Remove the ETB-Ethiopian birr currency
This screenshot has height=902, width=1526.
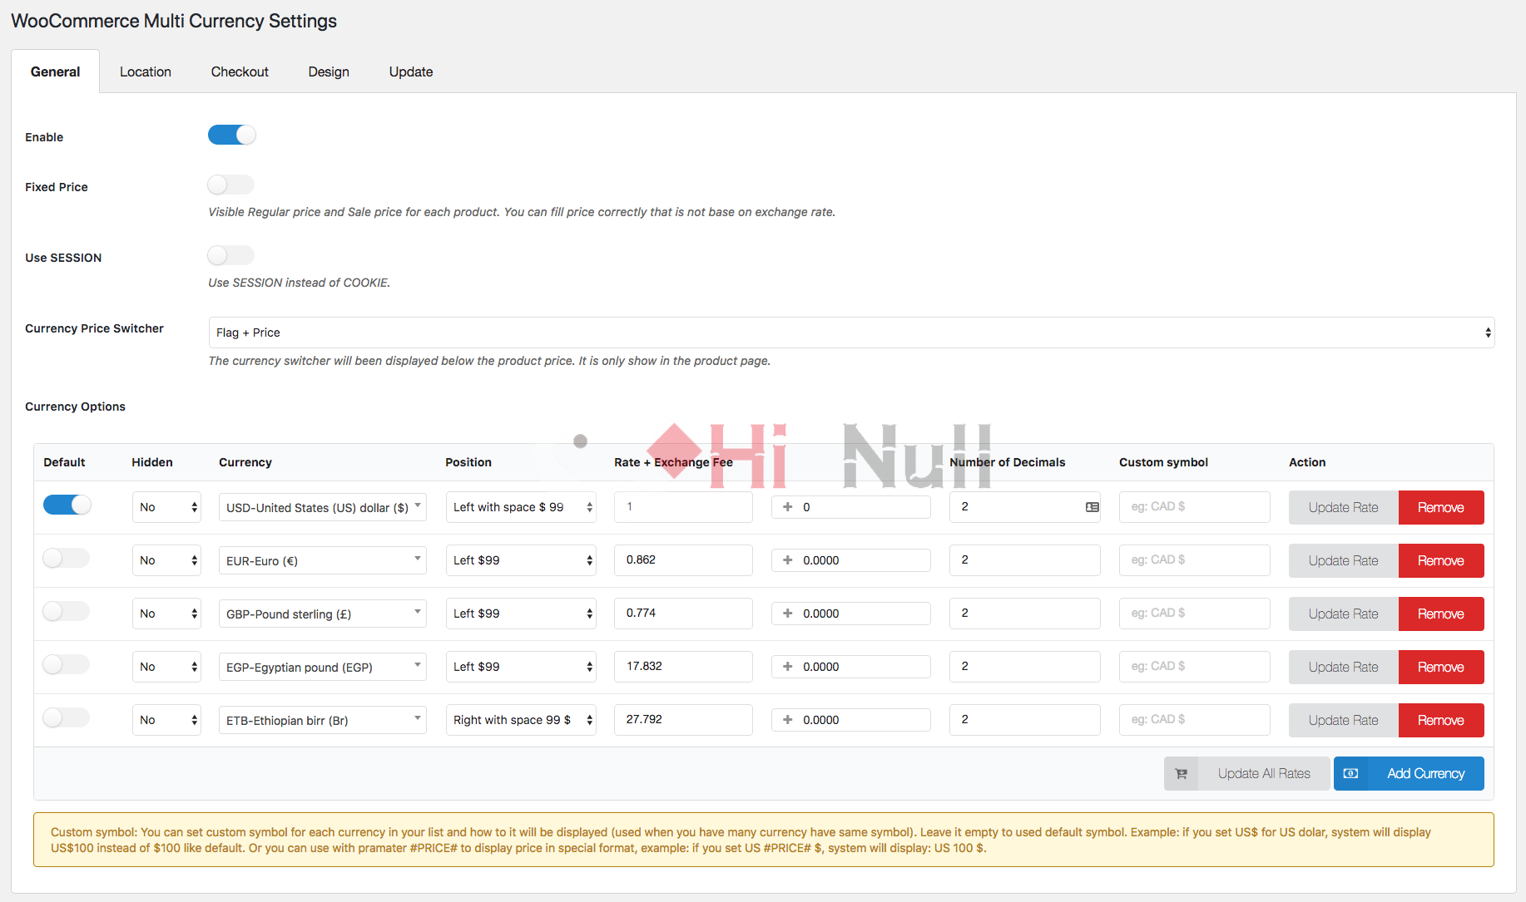pyautogui.click(x=1441, y=720)
